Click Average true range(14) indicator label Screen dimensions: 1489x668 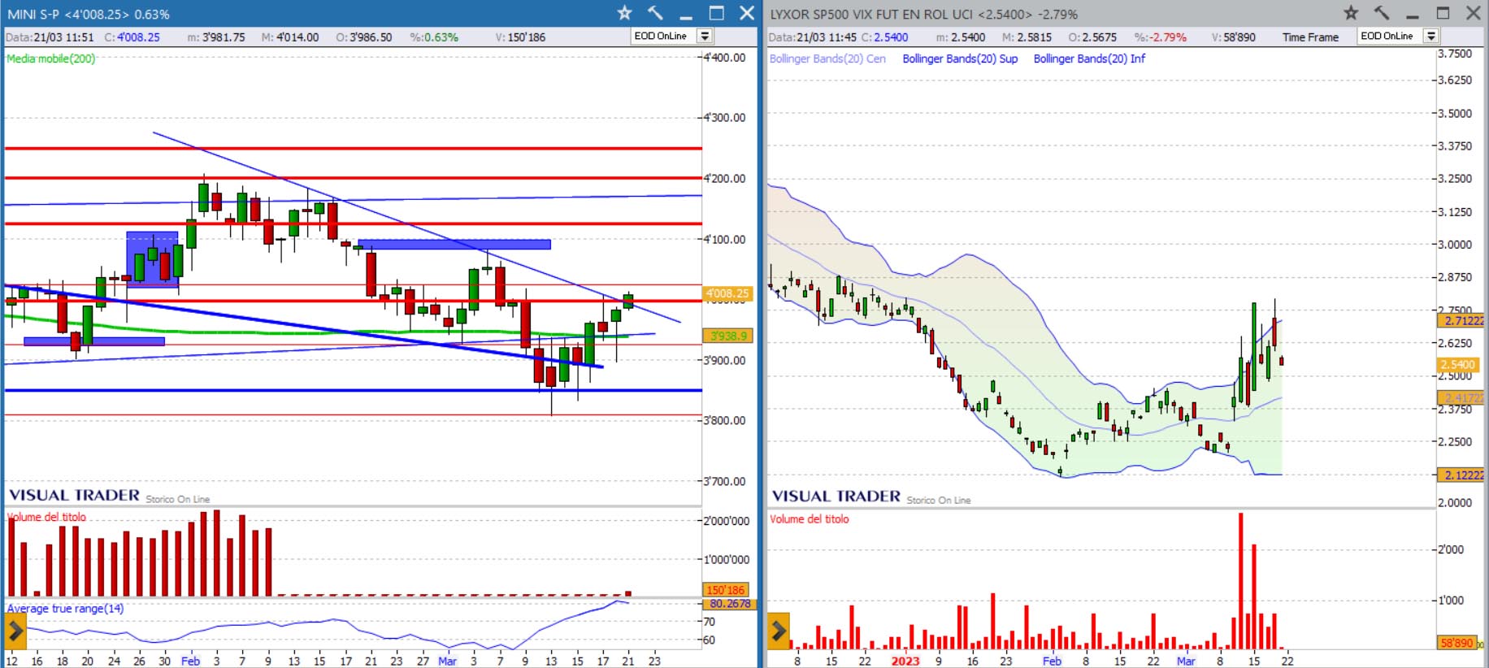(65, 609)
